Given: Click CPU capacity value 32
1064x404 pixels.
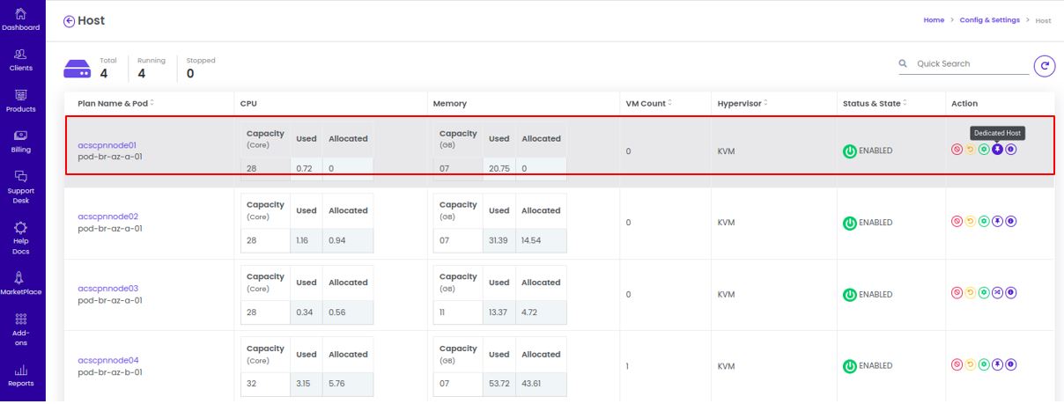Looking at the screenshot, I should pyautogui.click(x=252, y=383).
